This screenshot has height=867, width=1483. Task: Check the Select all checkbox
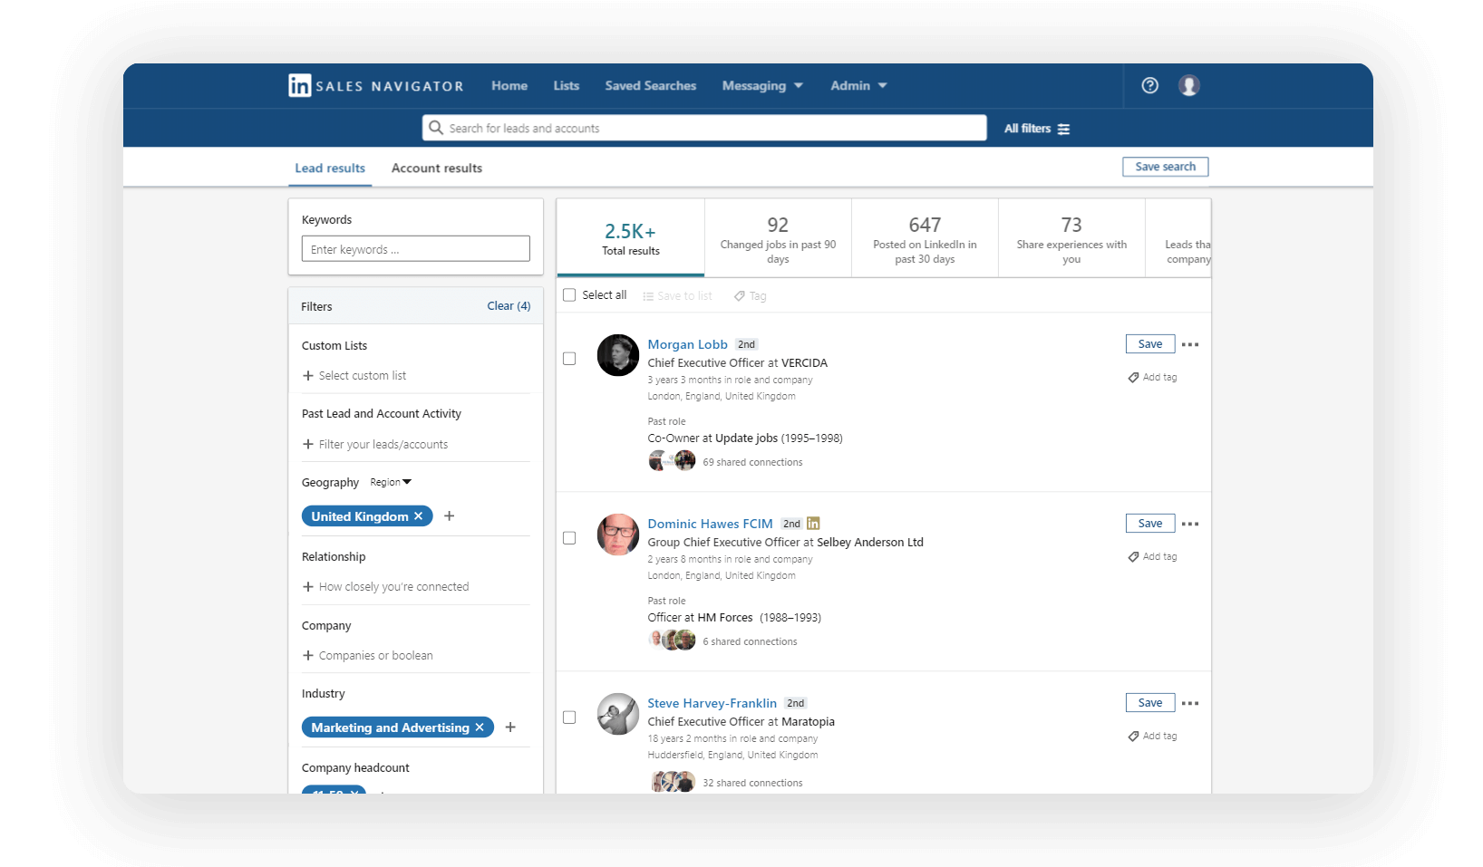569,295
